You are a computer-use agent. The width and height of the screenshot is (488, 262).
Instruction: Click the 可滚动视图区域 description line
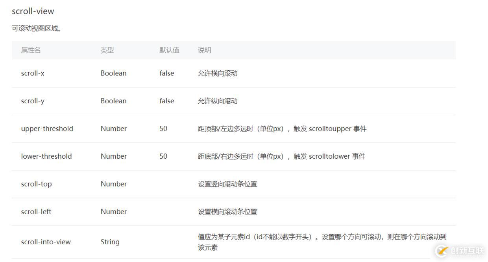click(x=37, y=29)
